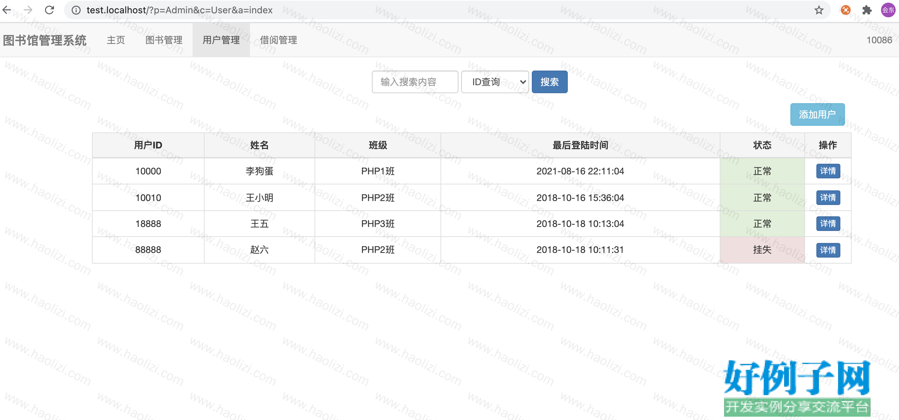Image resolution: width=899 pixels, height=420 pixels.
Task: Go back with the browser back arrow
Action: click(7, 10)
